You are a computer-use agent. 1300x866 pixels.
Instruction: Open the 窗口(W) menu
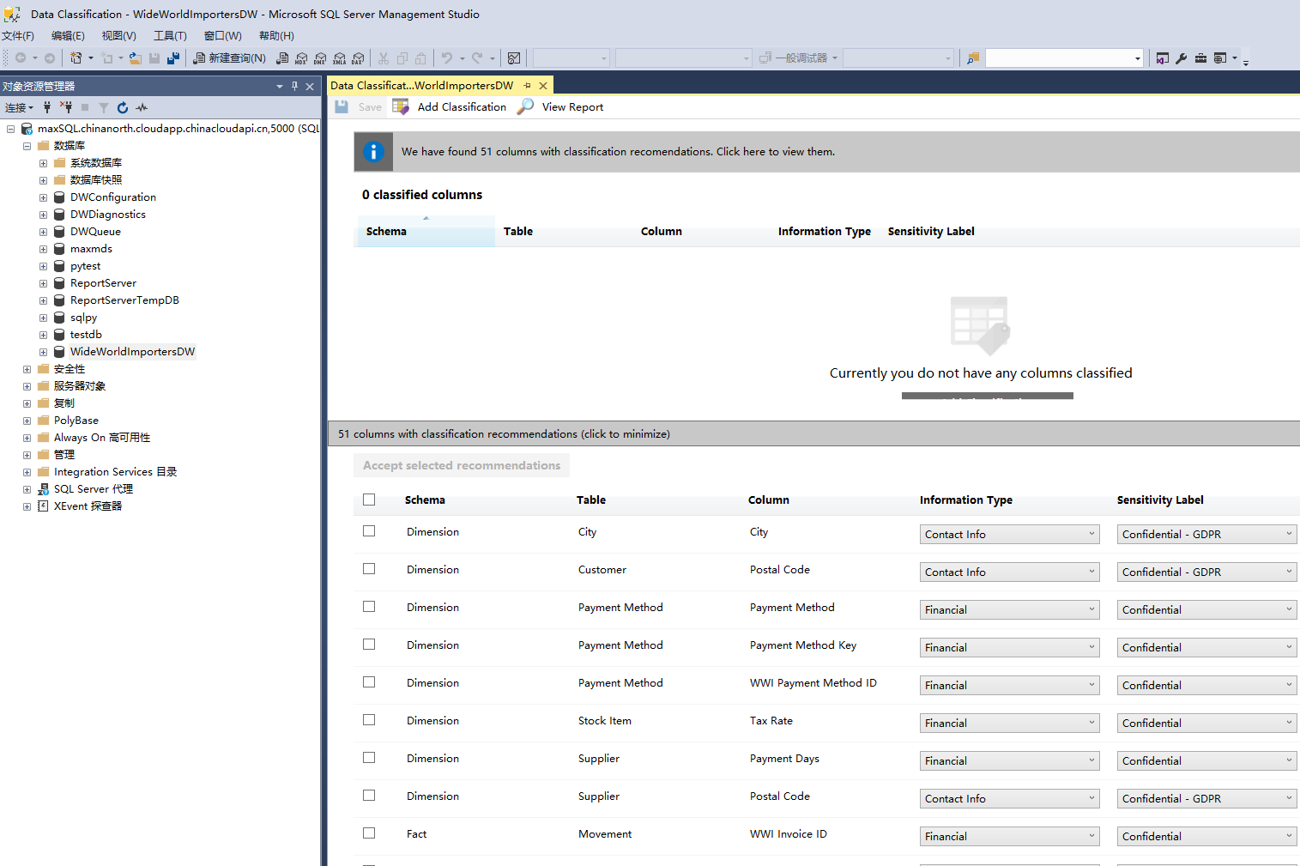(x=223, y=36)
